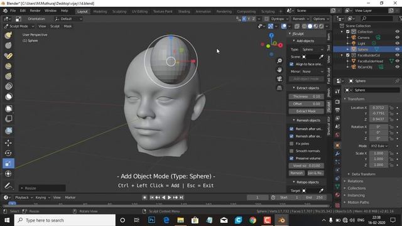Image resolution: width=402 pixels, height=226 pixels.
Task: Select wireframe viewport shading mode
Action: [304, 26]
